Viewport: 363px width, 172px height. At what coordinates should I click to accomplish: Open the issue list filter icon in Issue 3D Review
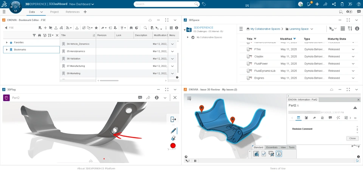[x=189, y=99]
